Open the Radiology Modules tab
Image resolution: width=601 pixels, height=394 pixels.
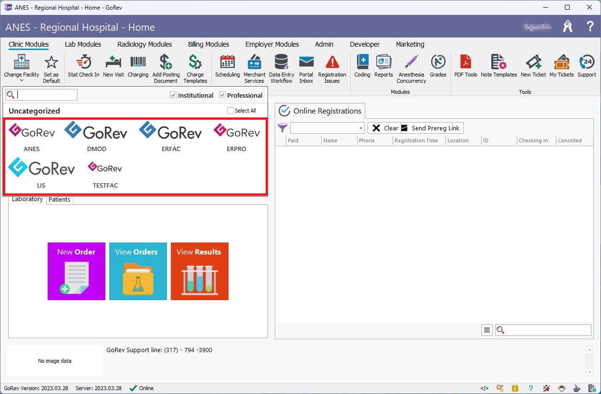pyautogui.click(x=145, y=44)
